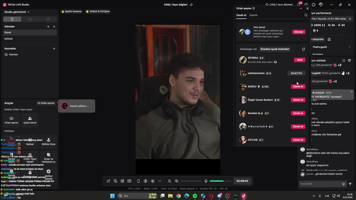The width and height of the screenshot is (356, 200).
Task: Click the record button in bottom toolbar
Action: click(145, 181)
